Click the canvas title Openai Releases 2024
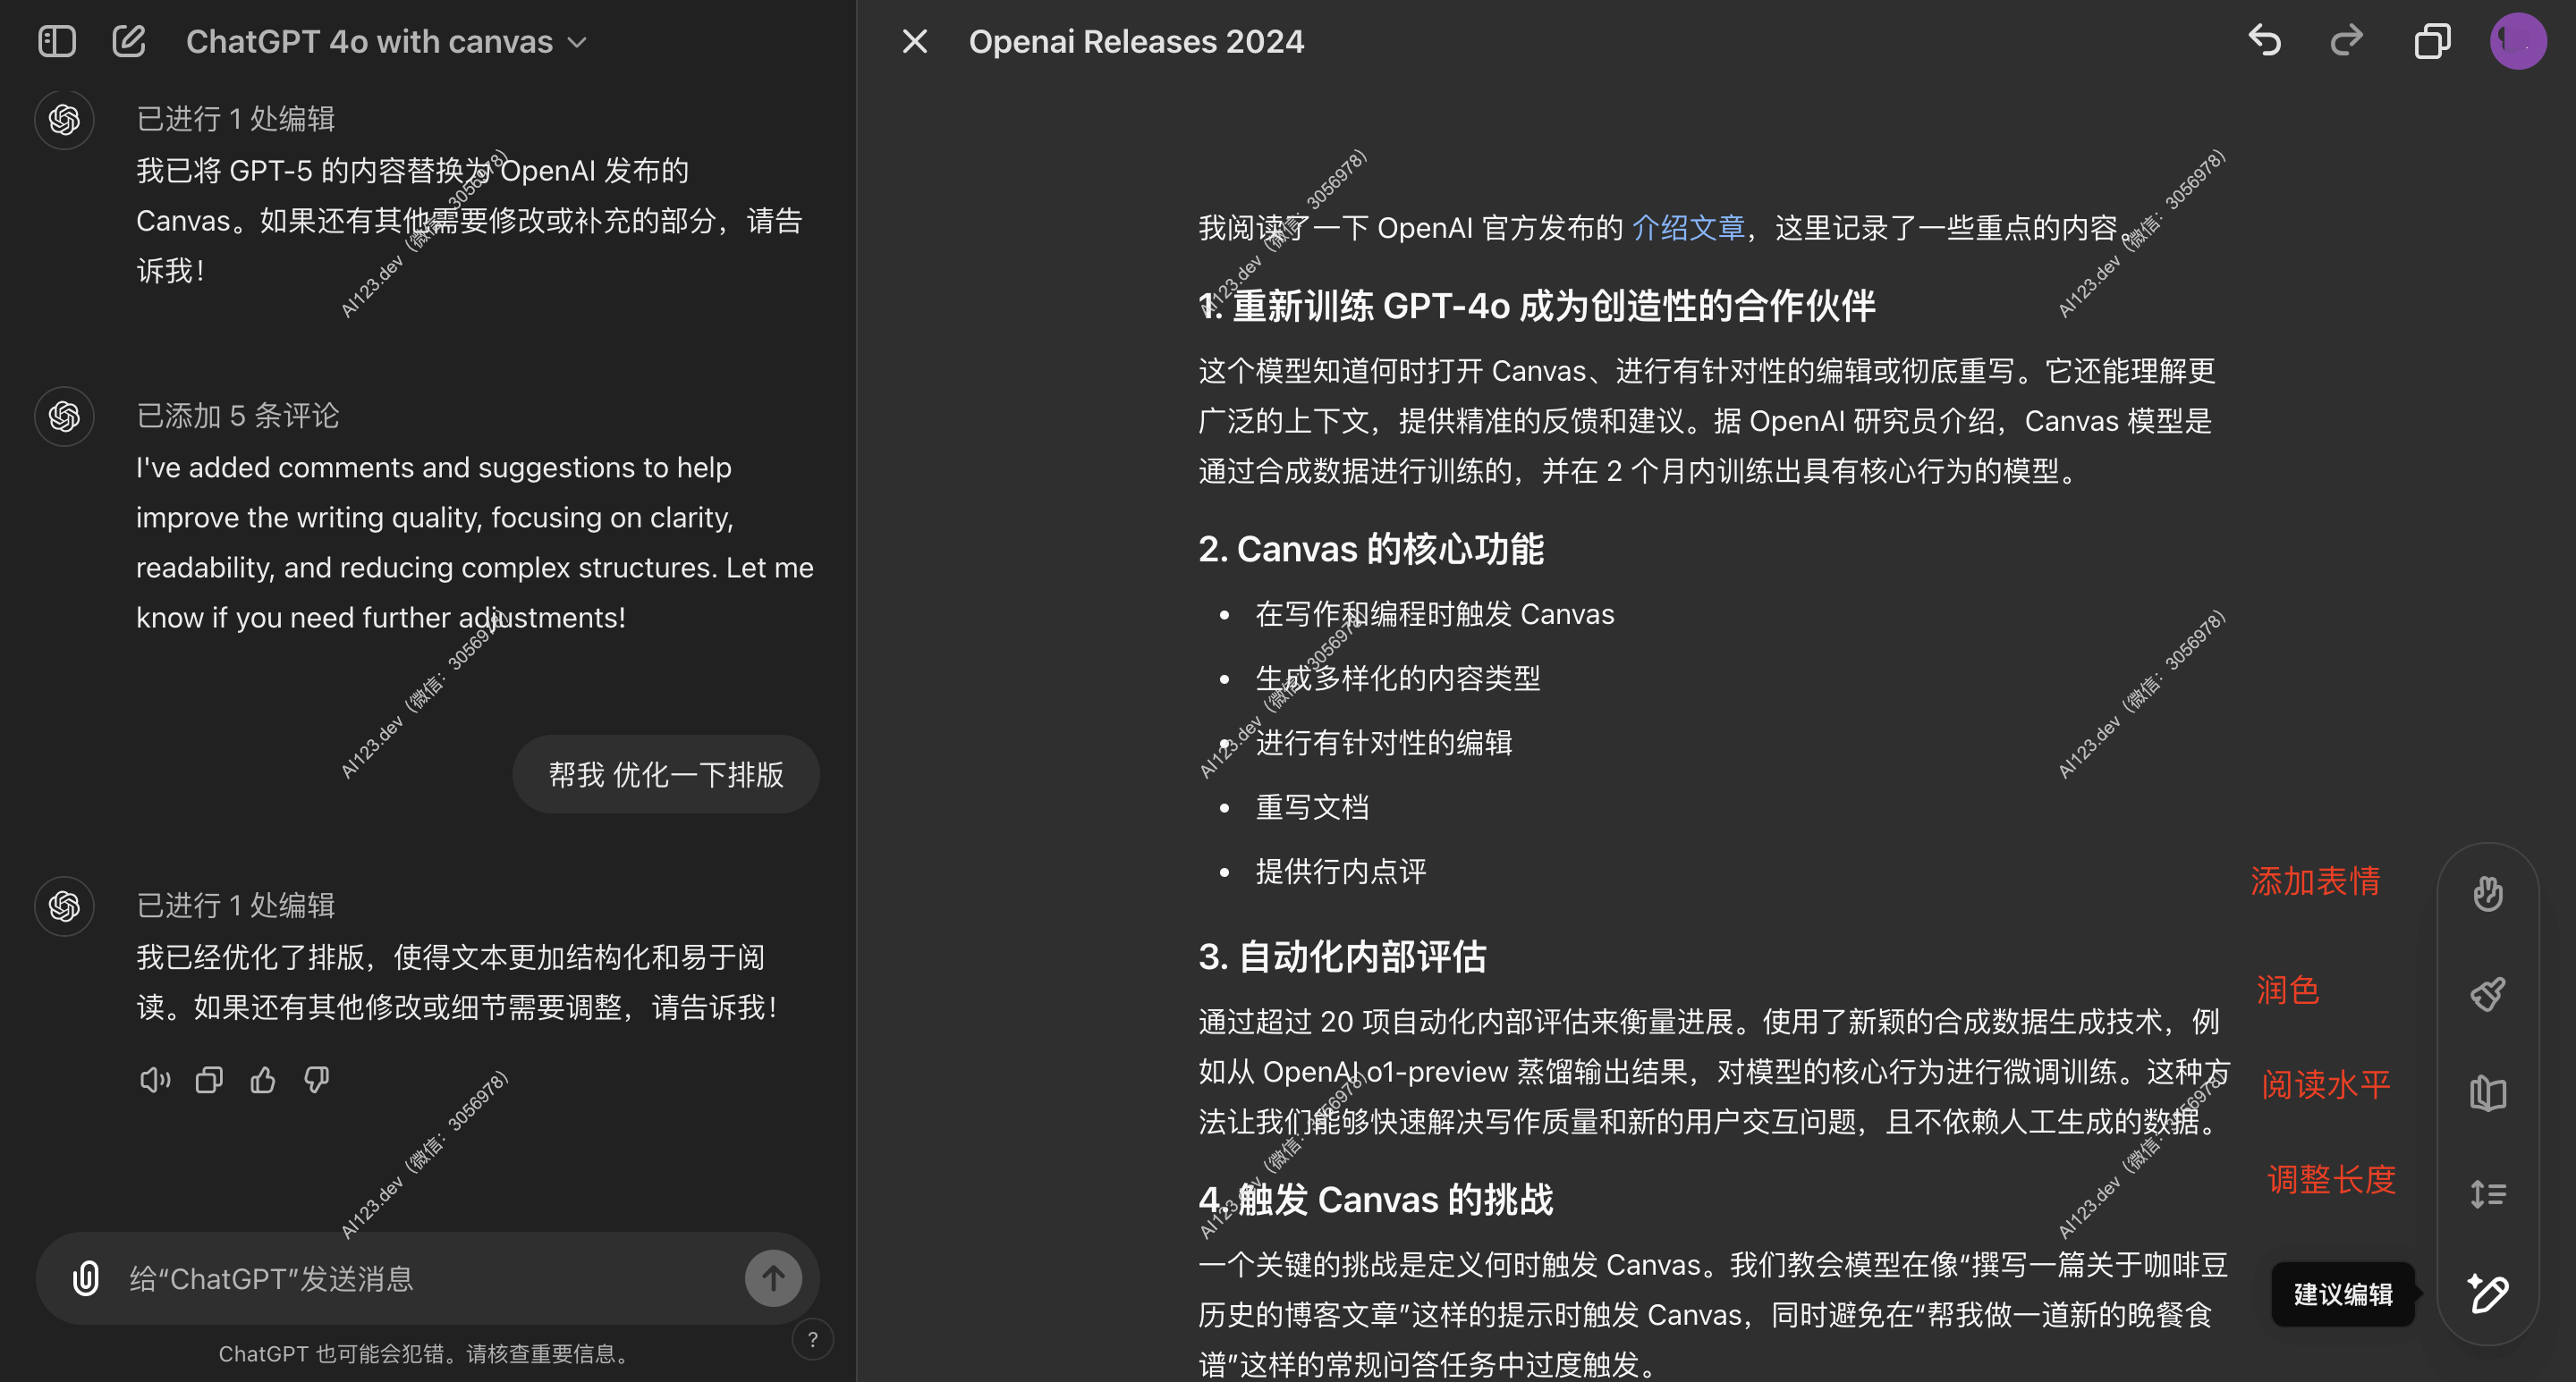Screen dimensions: 2576x1382 click(1136, 41)
